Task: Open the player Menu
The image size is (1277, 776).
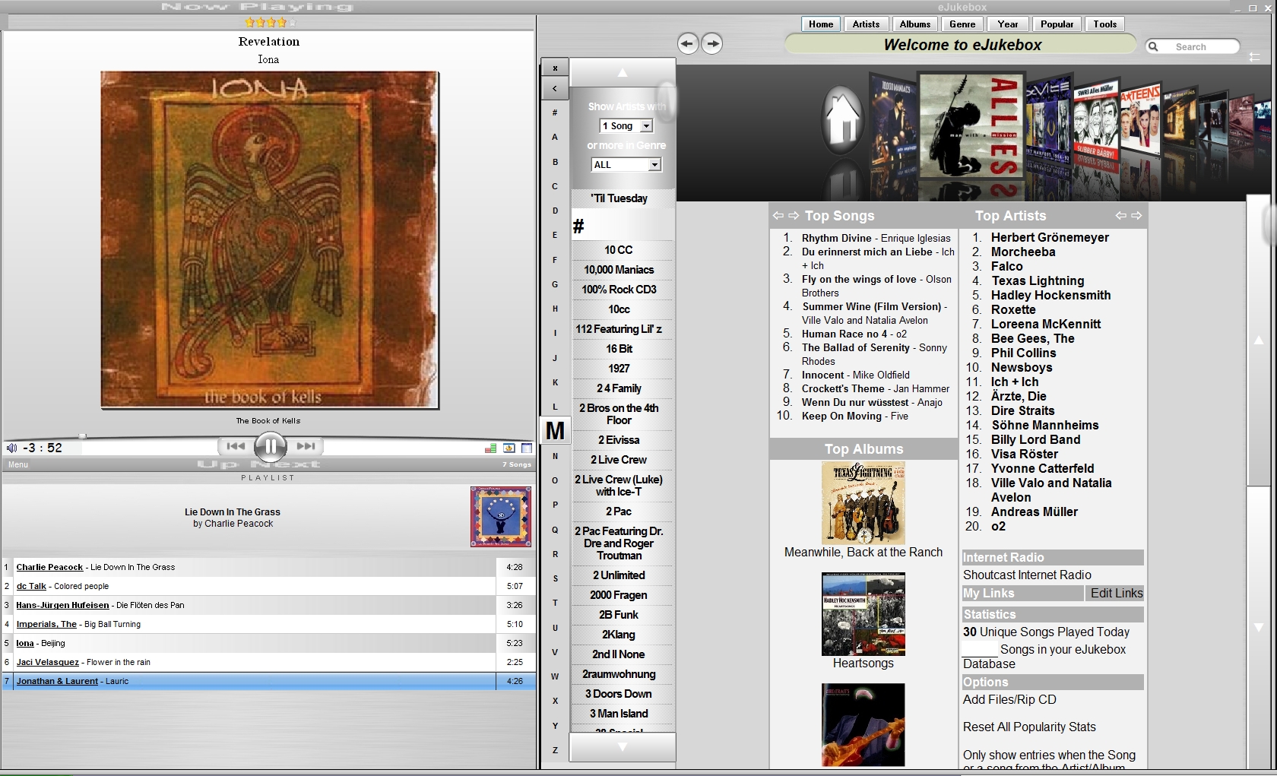Action: [18, 464]
